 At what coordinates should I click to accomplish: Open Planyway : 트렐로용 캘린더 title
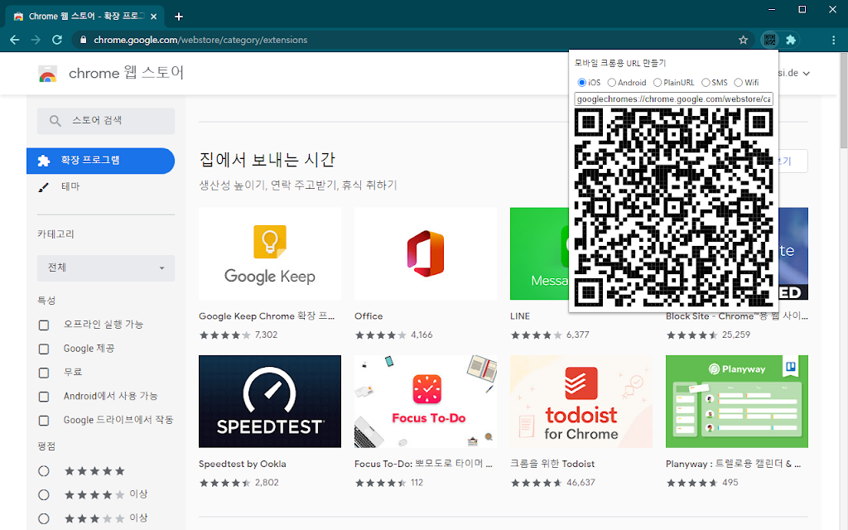[734, 464]
